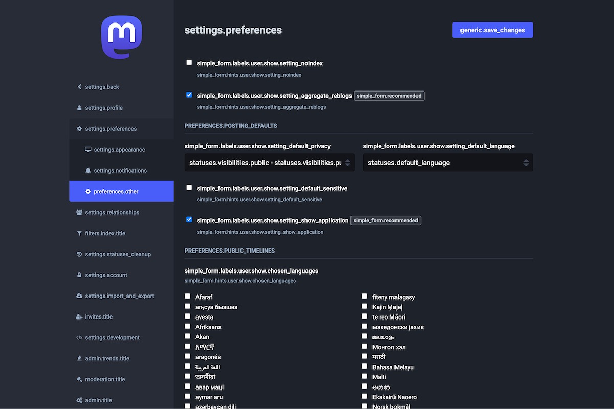Enable the setting_noindex checkbox
The height and width of the screenshot is (409, 614).
pos(189,62)
